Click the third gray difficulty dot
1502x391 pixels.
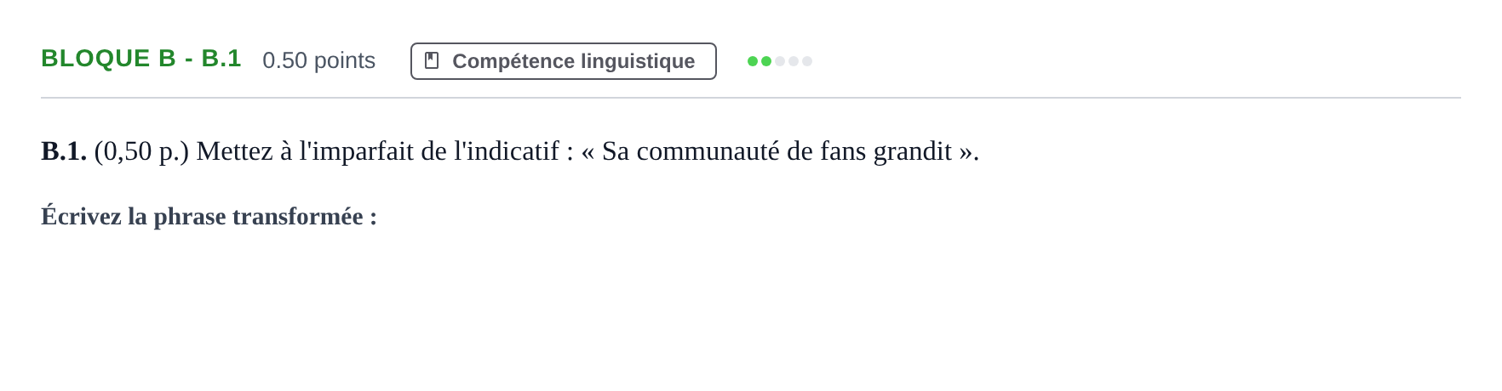point(780,61)
